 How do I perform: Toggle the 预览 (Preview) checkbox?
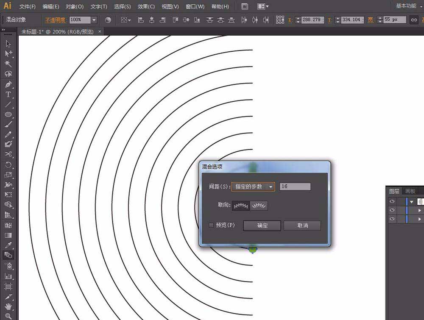[x=211, y=225]
